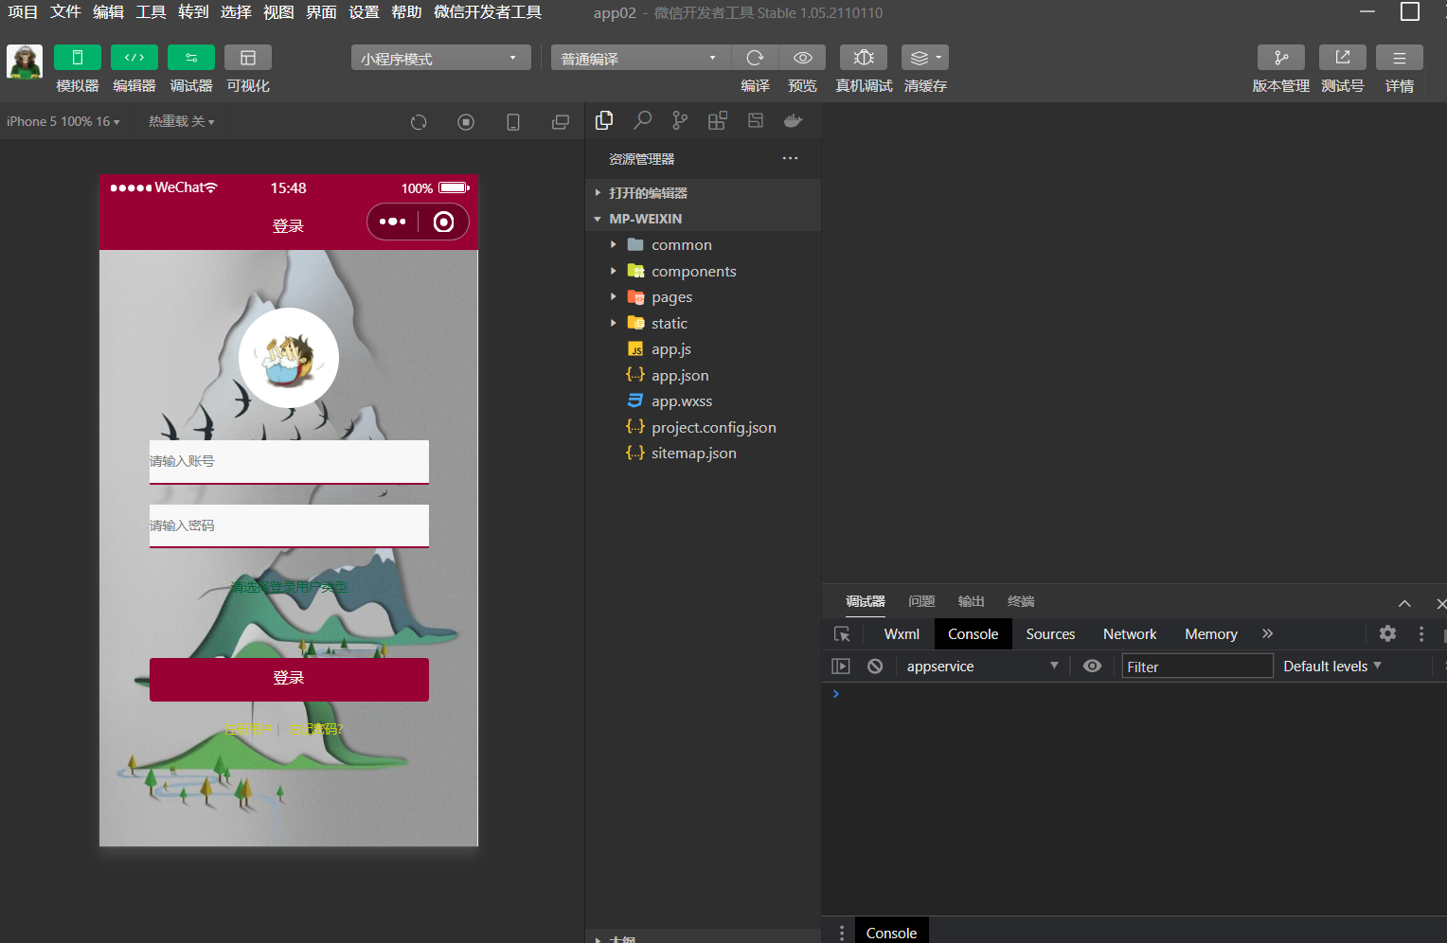Click the red 登录 login button

pos(289,679)
